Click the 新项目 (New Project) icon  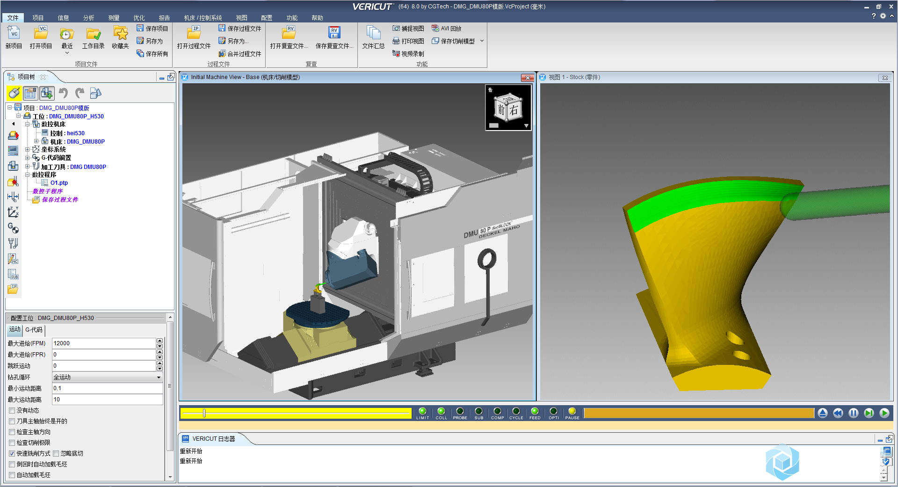(14, 33)
